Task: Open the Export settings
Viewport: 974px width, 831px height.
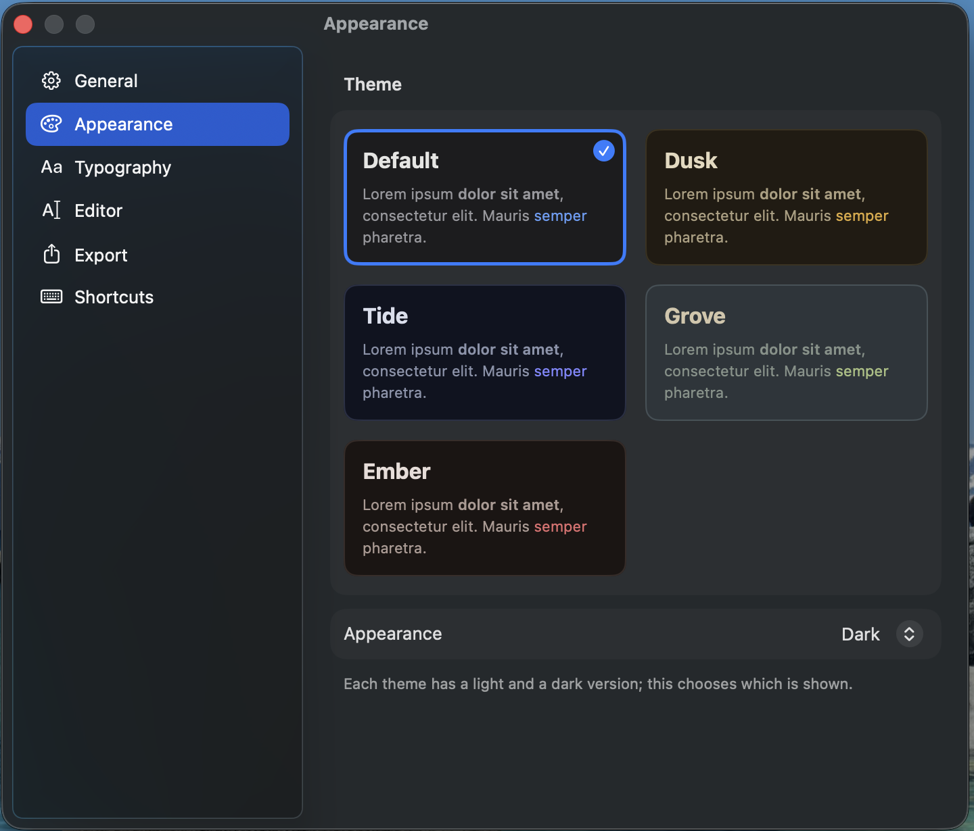Action: (158, 255)
